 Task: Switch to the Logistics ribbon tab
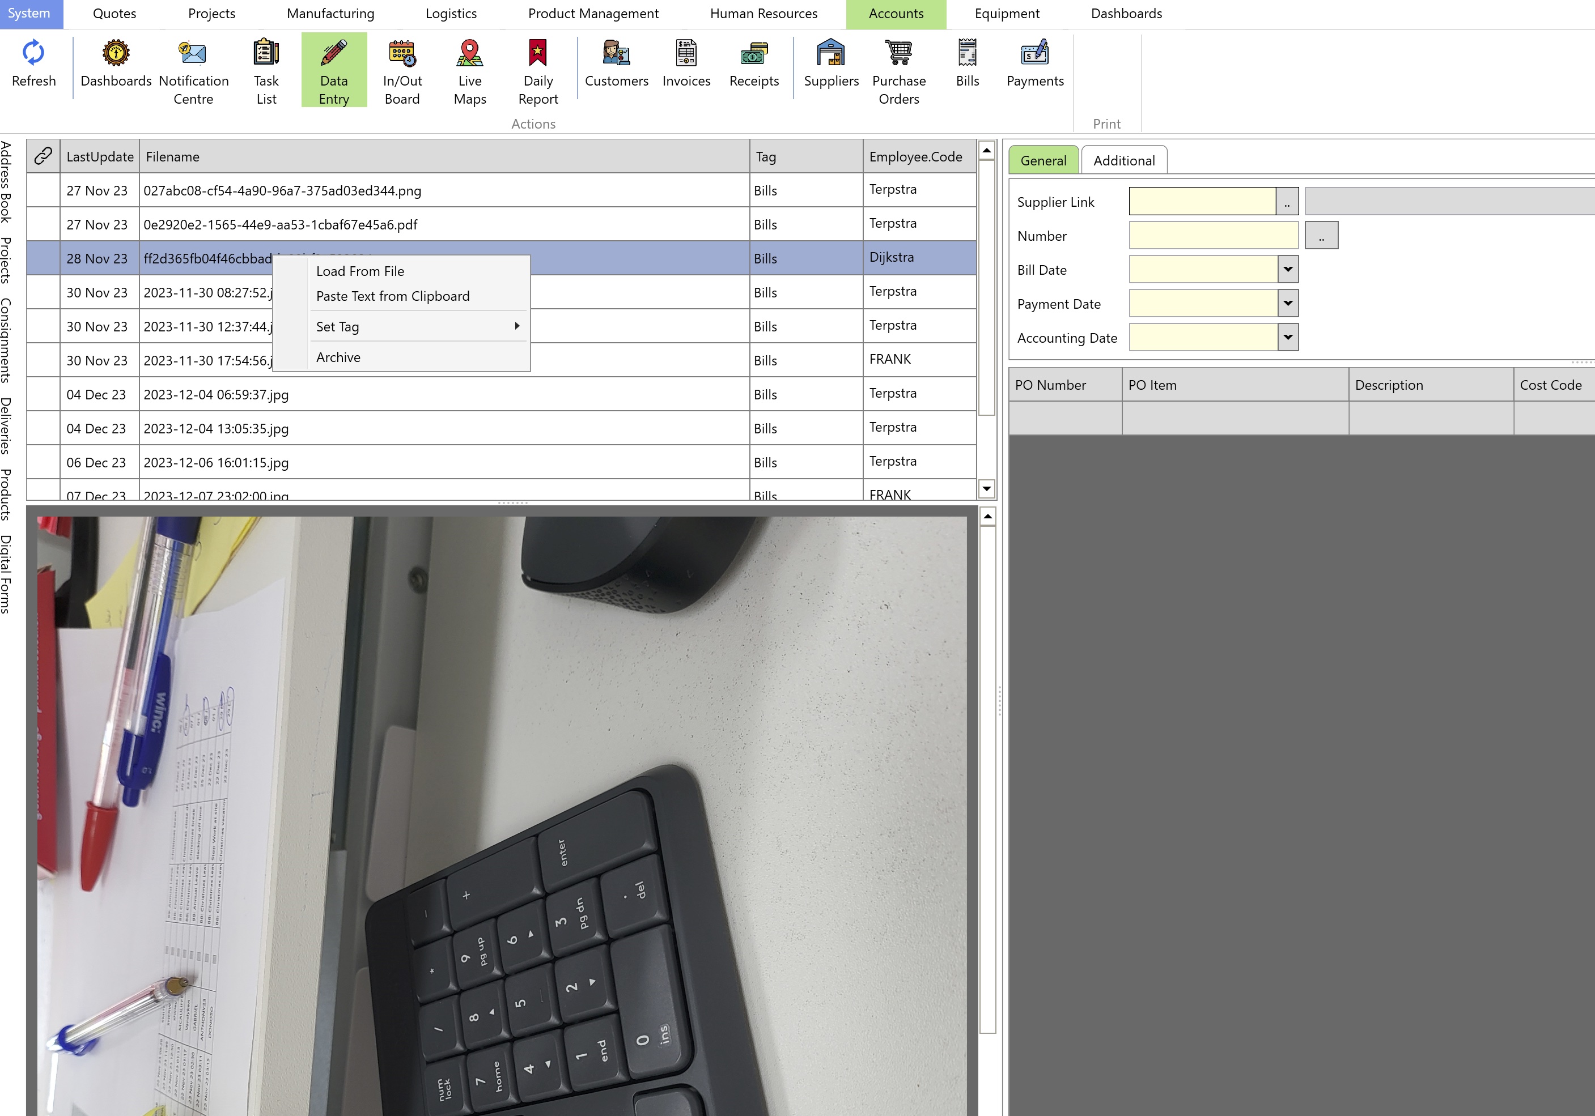pyautogui.click(x=451, y=13)
